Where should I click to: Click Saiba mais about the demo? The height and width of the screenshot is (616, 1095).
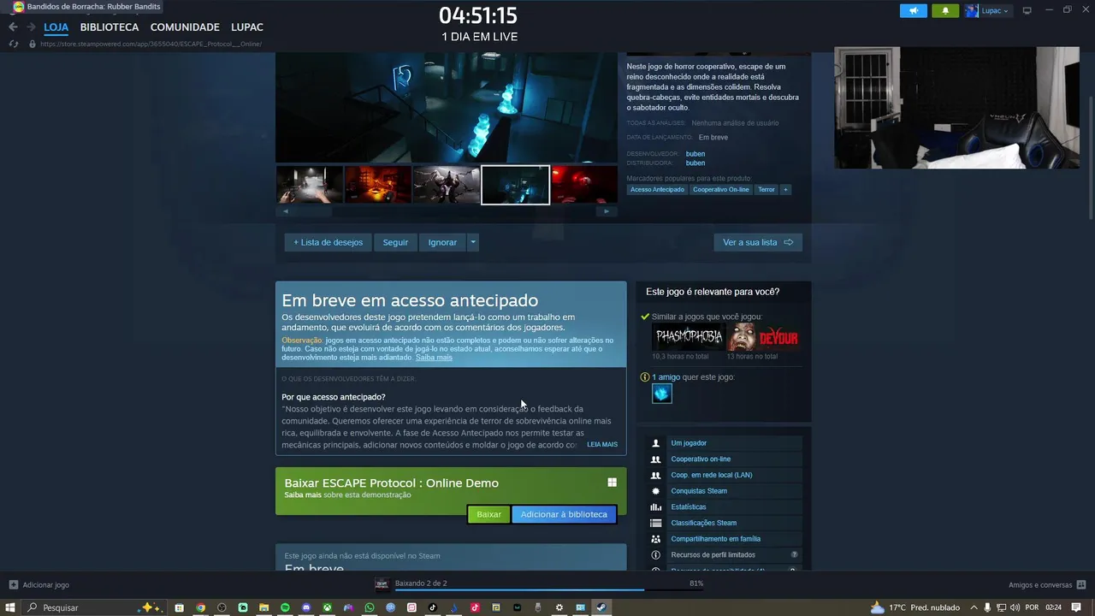point(303,495)
